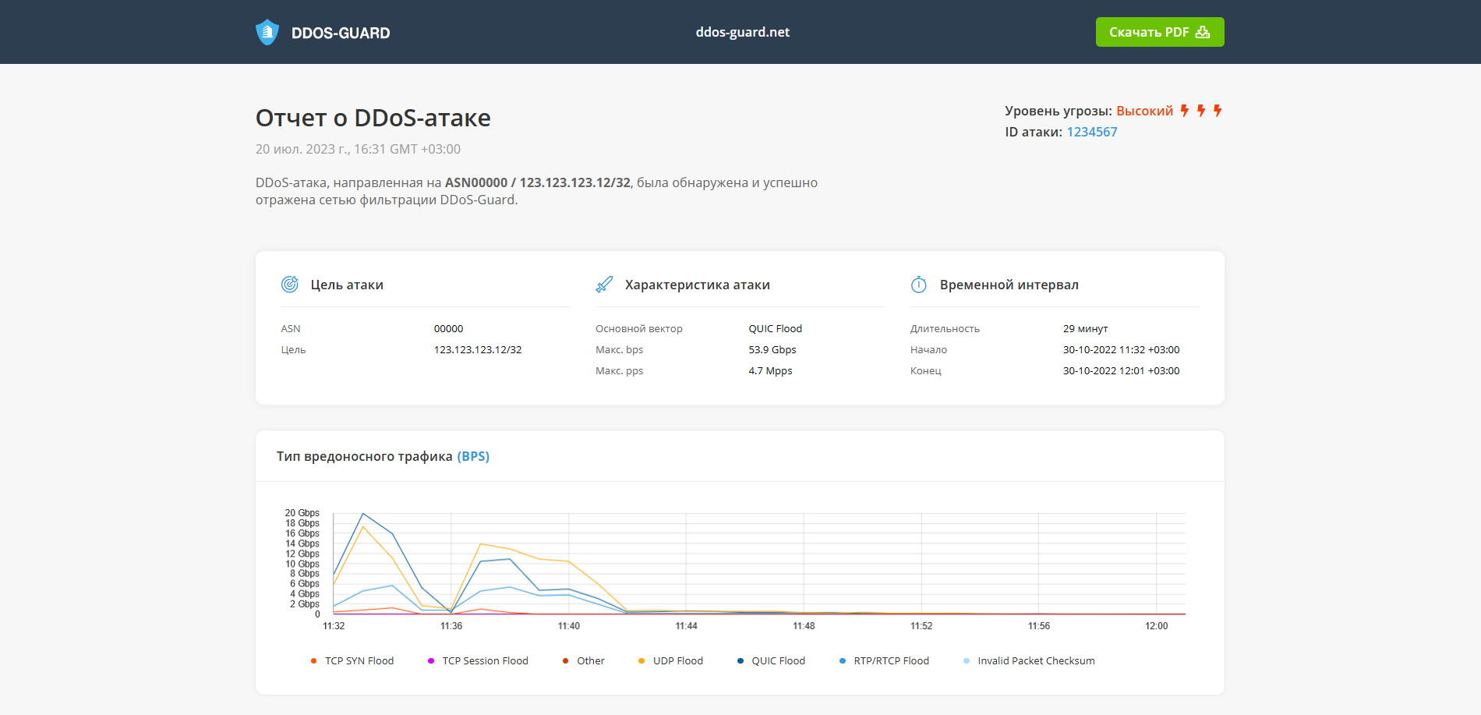Viewport: 1481px width, 715px height.
Task: Open attack ID 1234567 link
Action: coord(1091,132)
